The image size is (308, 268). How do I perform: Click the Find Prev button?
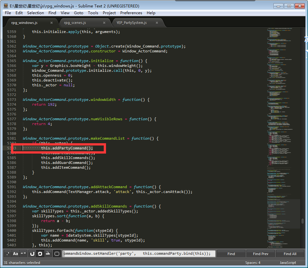261,254
